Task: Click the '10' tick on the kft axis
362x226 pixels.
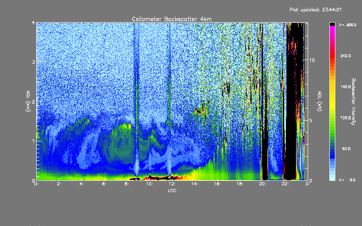Action: (312, 60)
